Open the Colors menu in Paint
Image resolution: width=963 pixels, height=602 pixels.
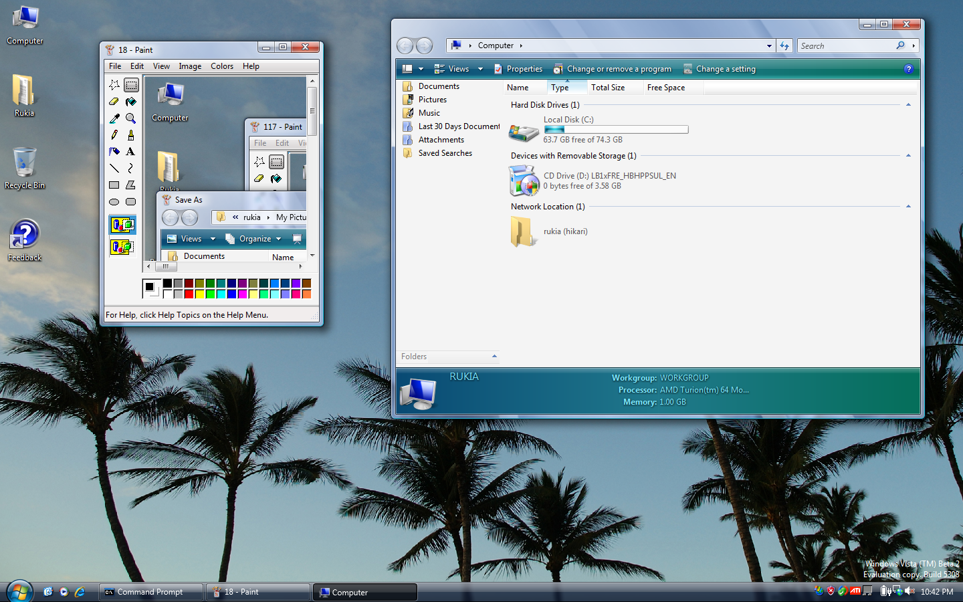(x=221, y=66)
